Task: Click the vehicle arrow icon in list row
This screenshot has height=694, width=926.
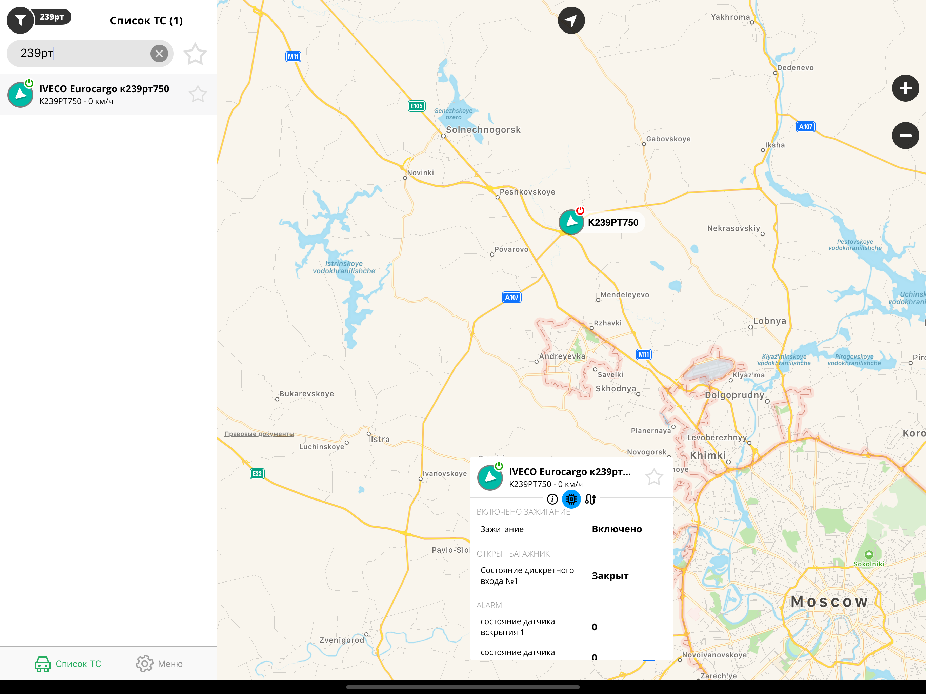Action: tap(20, 95)
